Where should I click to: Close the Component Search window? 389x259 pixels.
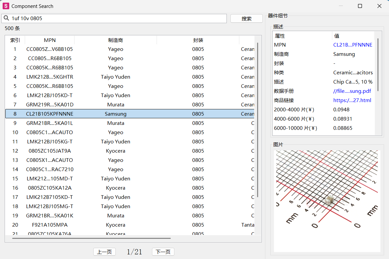click(379, 6)
